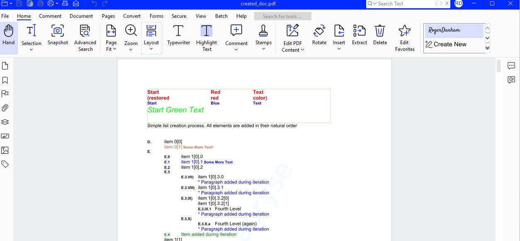Click the Page Fit icon

tap(111, 31)
